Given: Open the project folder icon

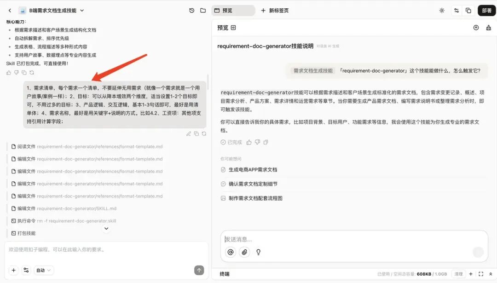Looking at the screenshot, I should click(x=203, y=11).
